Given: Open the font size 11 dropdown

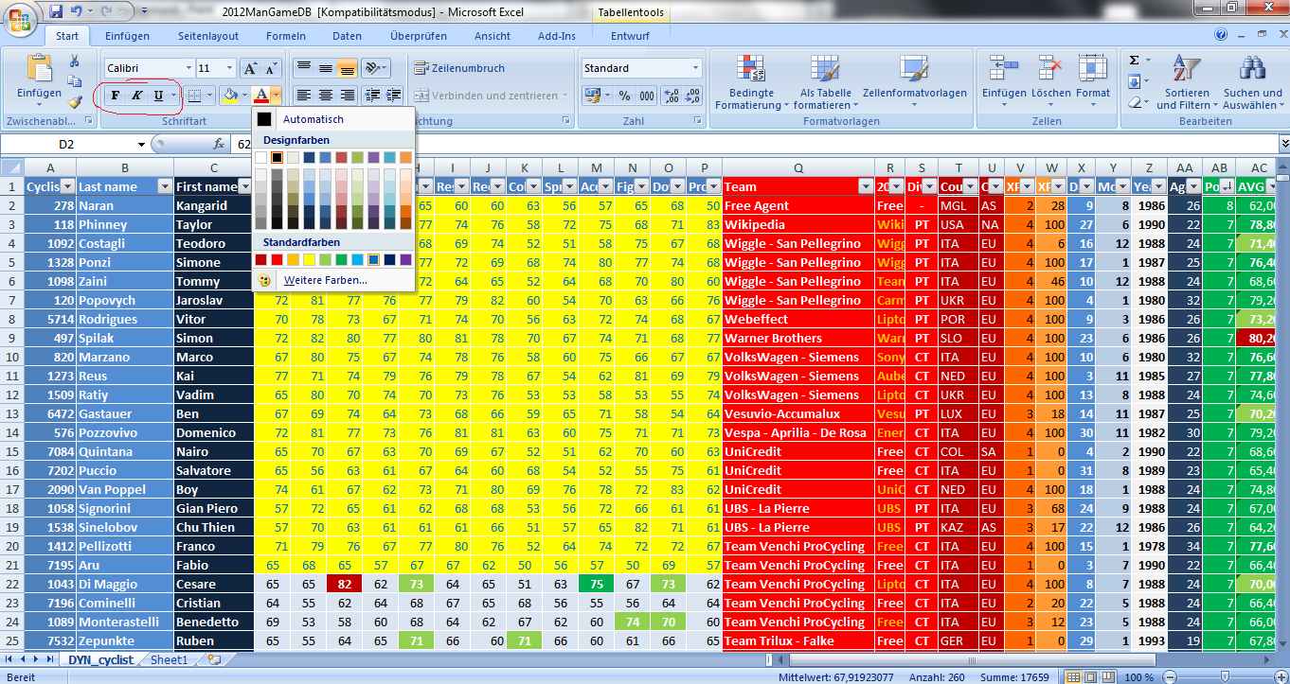Looking at the screenshot, I should [x=229, y=68].
